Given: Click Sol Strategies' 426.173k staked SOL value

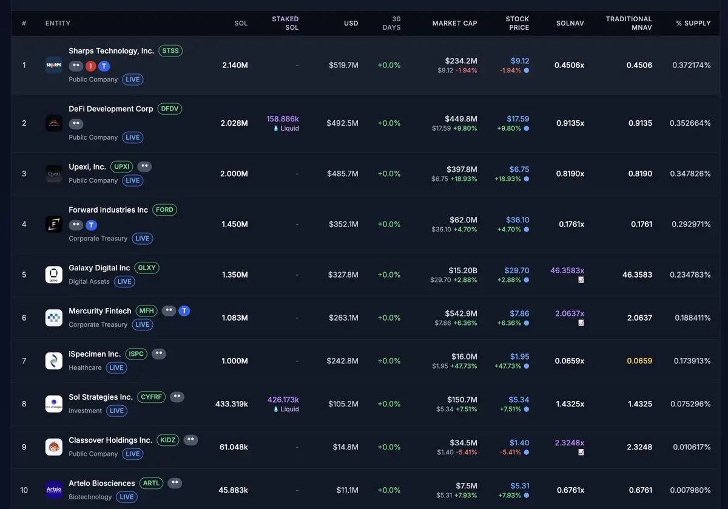Looking at the screenshot, I should [x=283, y=400].
